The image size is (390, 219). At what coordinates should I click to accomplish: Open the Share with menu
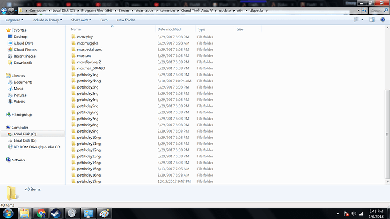tap(81, 20)
